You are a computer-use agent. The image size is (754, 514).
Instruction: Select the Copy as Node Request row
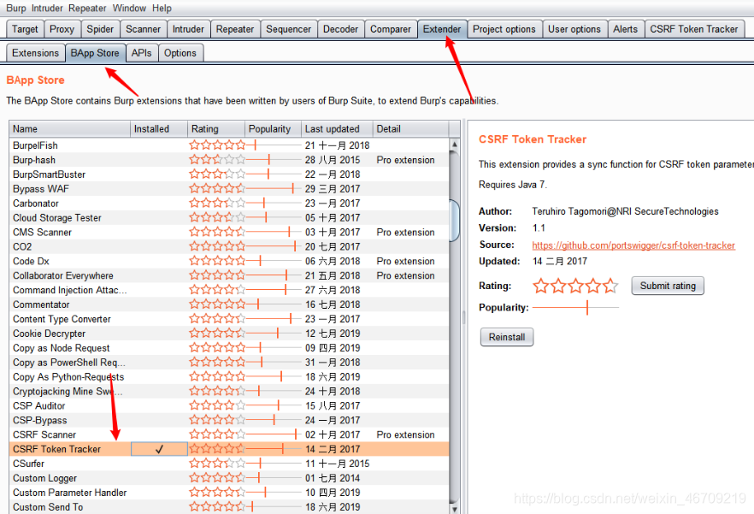click(x=229, y=347)
